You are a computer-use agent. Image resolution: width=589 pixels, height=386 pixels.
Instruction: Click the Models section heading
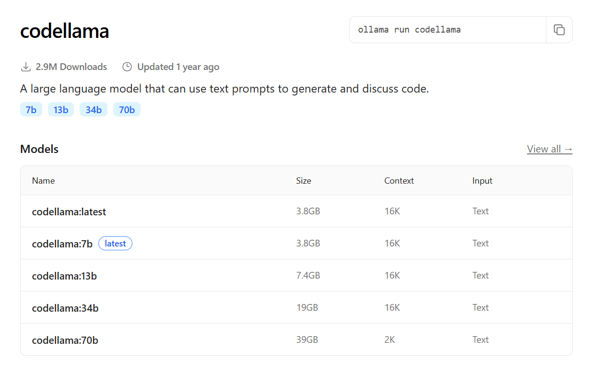pos(39,149)
